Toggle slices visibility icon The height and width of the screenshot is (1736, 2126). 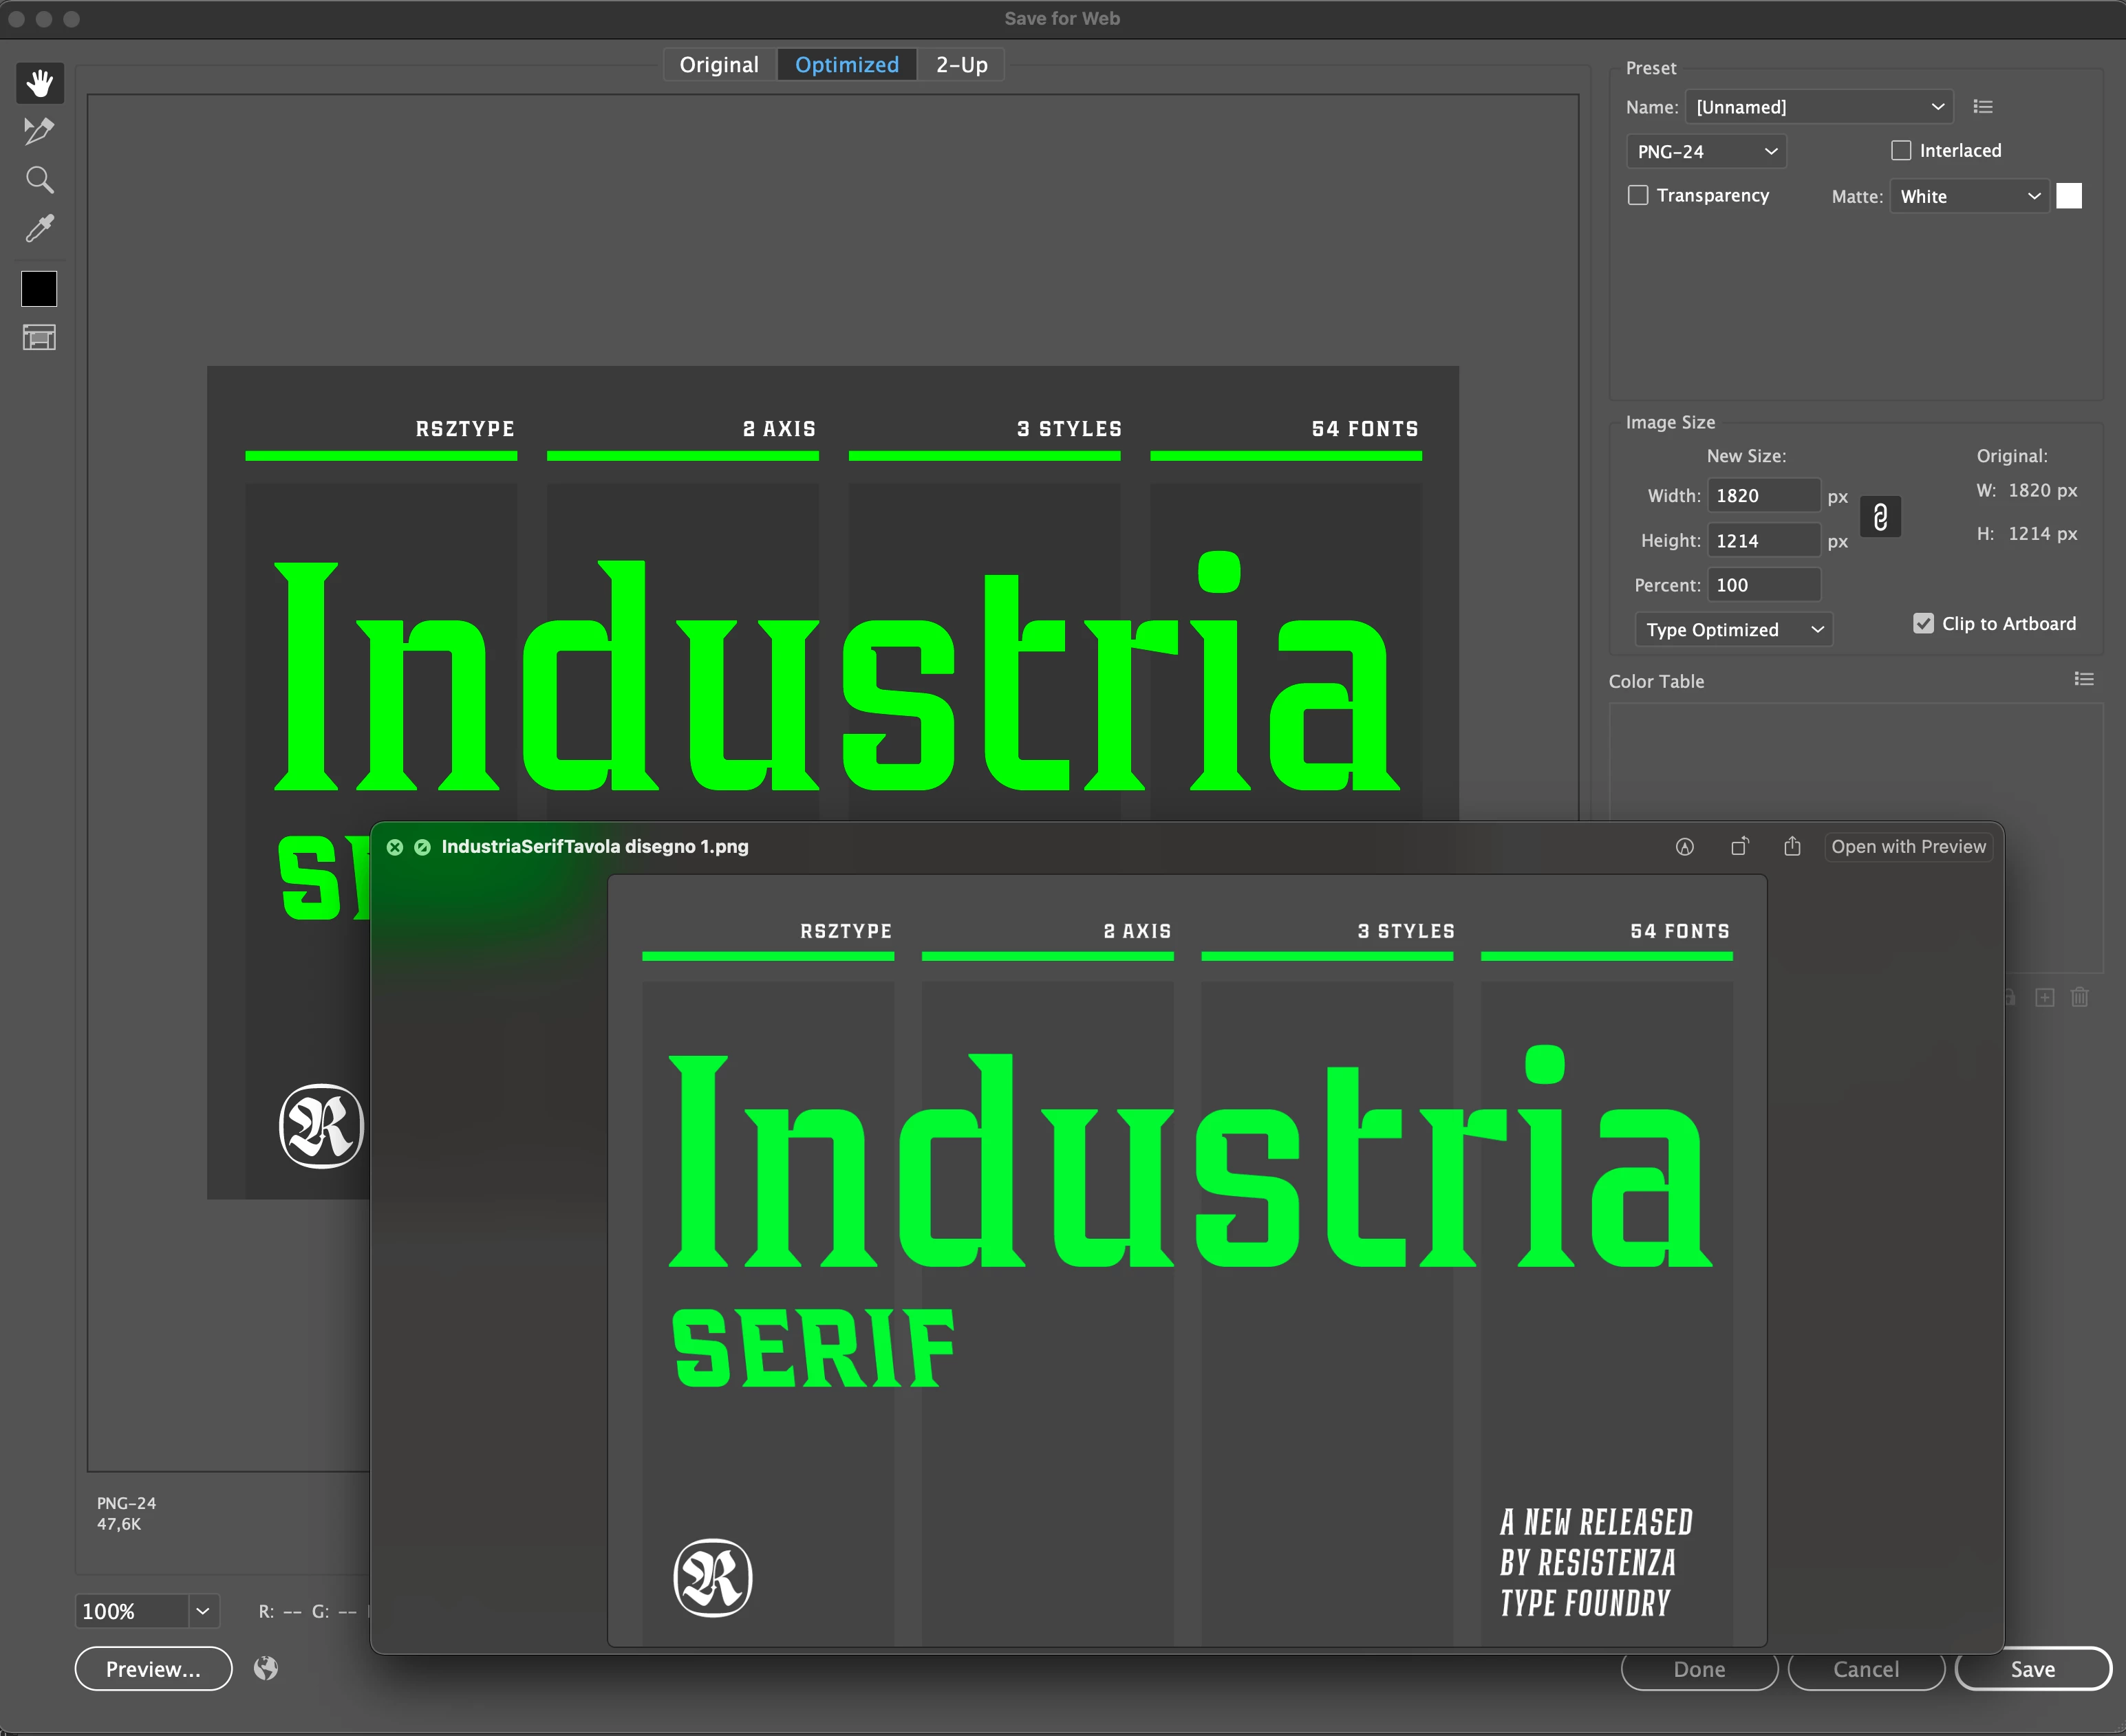(x=39, y=338)
